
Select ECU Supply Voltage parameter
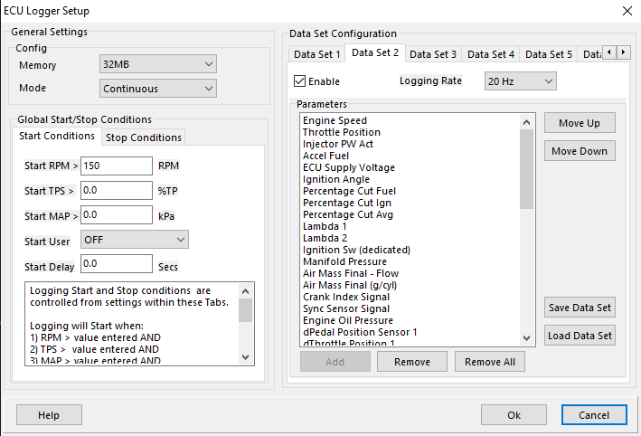point(349,167)
